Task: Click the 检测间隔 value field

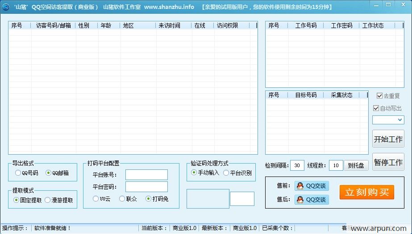Action: tap(297, 165)
